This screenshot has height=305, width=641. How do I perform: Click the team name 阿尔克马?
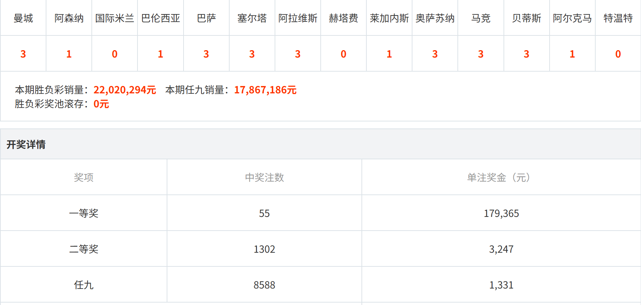(x=572, y=18)
